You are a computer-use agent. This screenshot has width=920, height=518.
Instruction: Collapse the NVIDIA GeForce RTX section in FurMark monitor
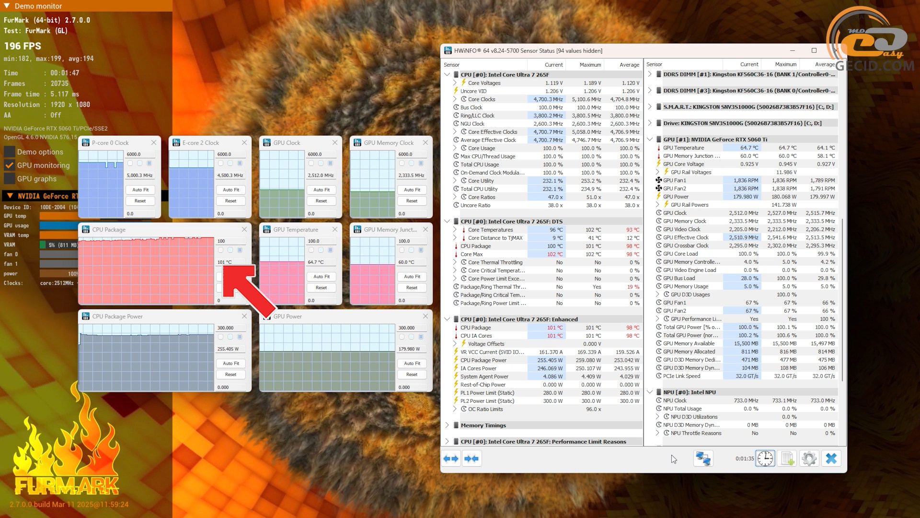pos(10,196)
